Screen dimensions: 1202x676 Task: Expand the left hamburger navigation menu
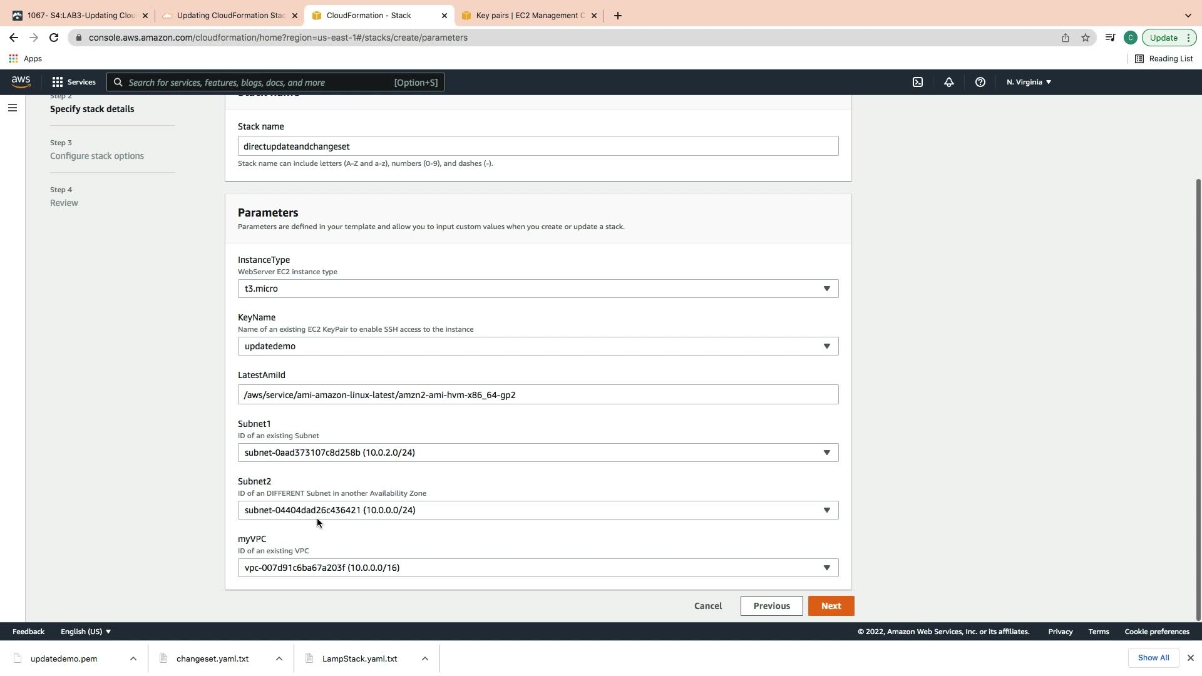click(x=12, y=108)
